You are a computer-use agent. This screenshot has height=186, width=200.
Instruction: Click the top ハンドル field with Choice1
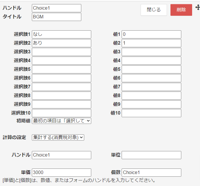coord(56,8)
